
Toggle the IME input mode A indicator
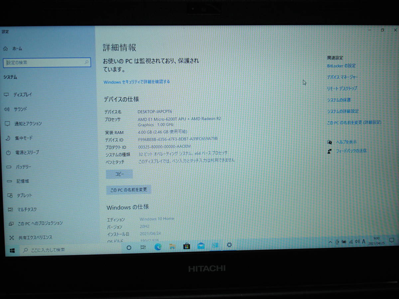(x=364, y=241)
